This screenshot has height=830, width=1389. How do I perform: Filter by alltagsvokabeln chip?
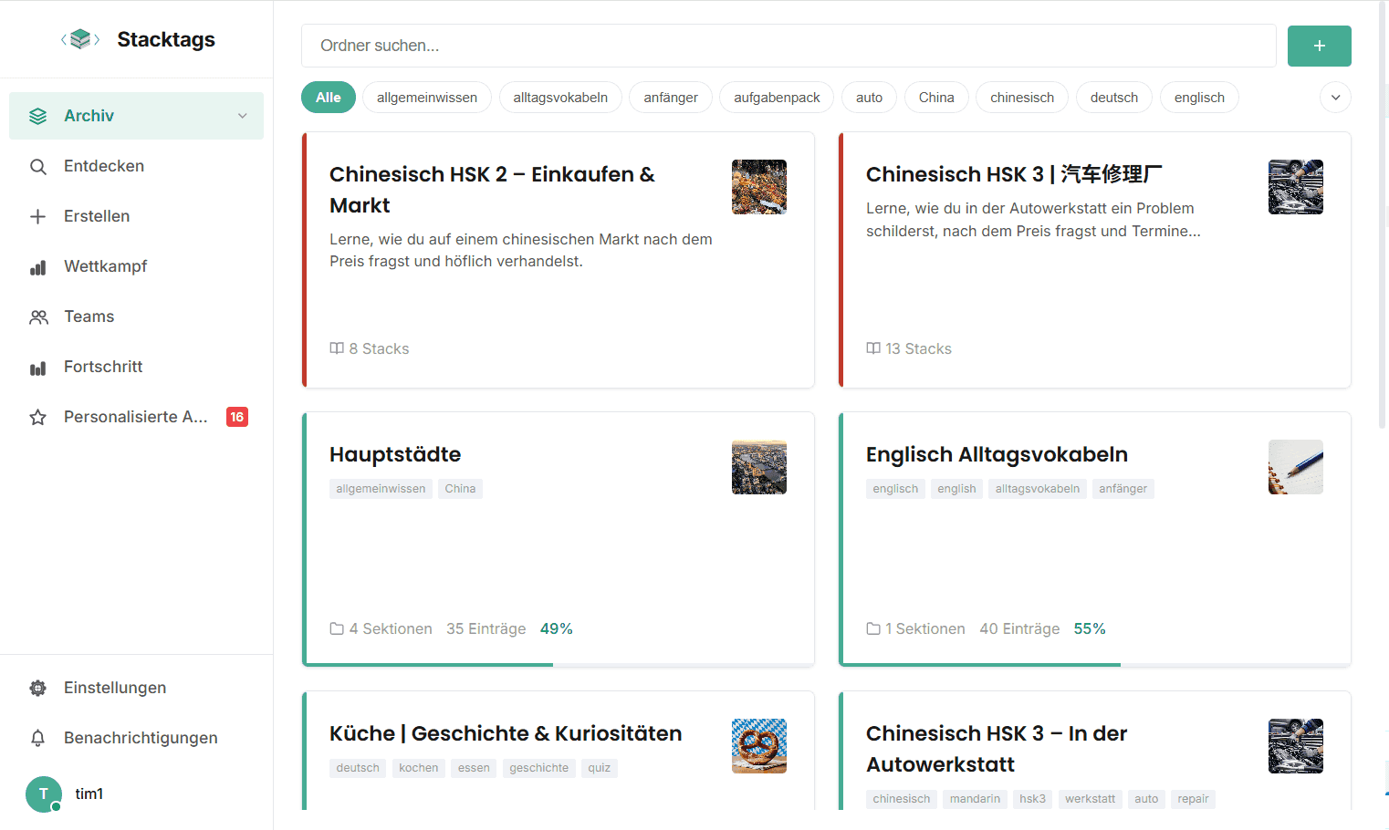tap(560, 98)
